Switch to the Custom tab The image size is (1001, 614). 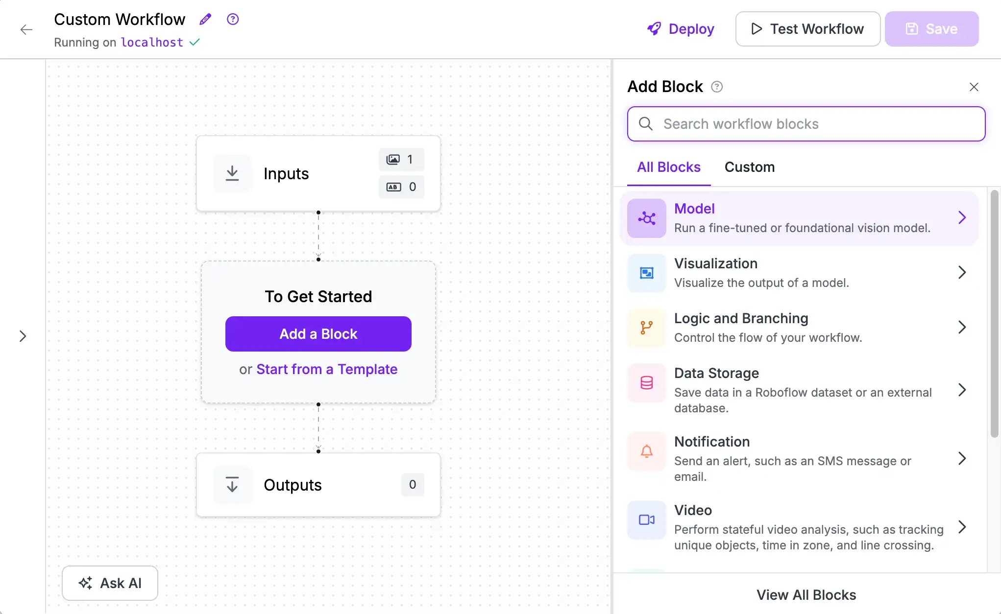[749, 167]
